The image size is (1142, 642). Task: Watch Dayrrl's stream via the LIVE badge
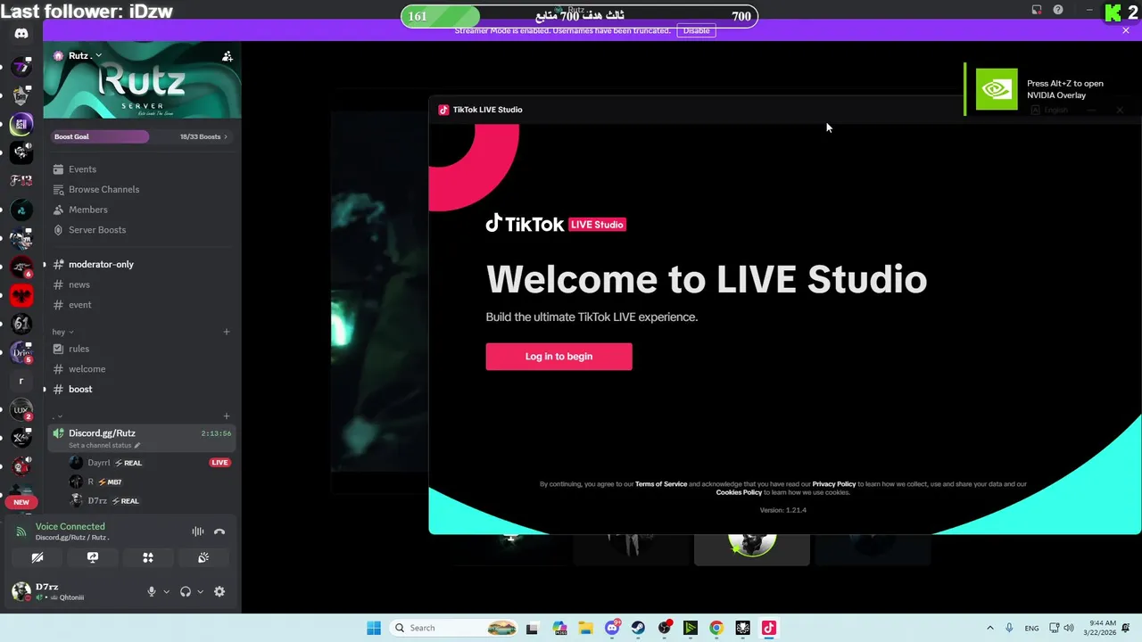coord(219,463)
